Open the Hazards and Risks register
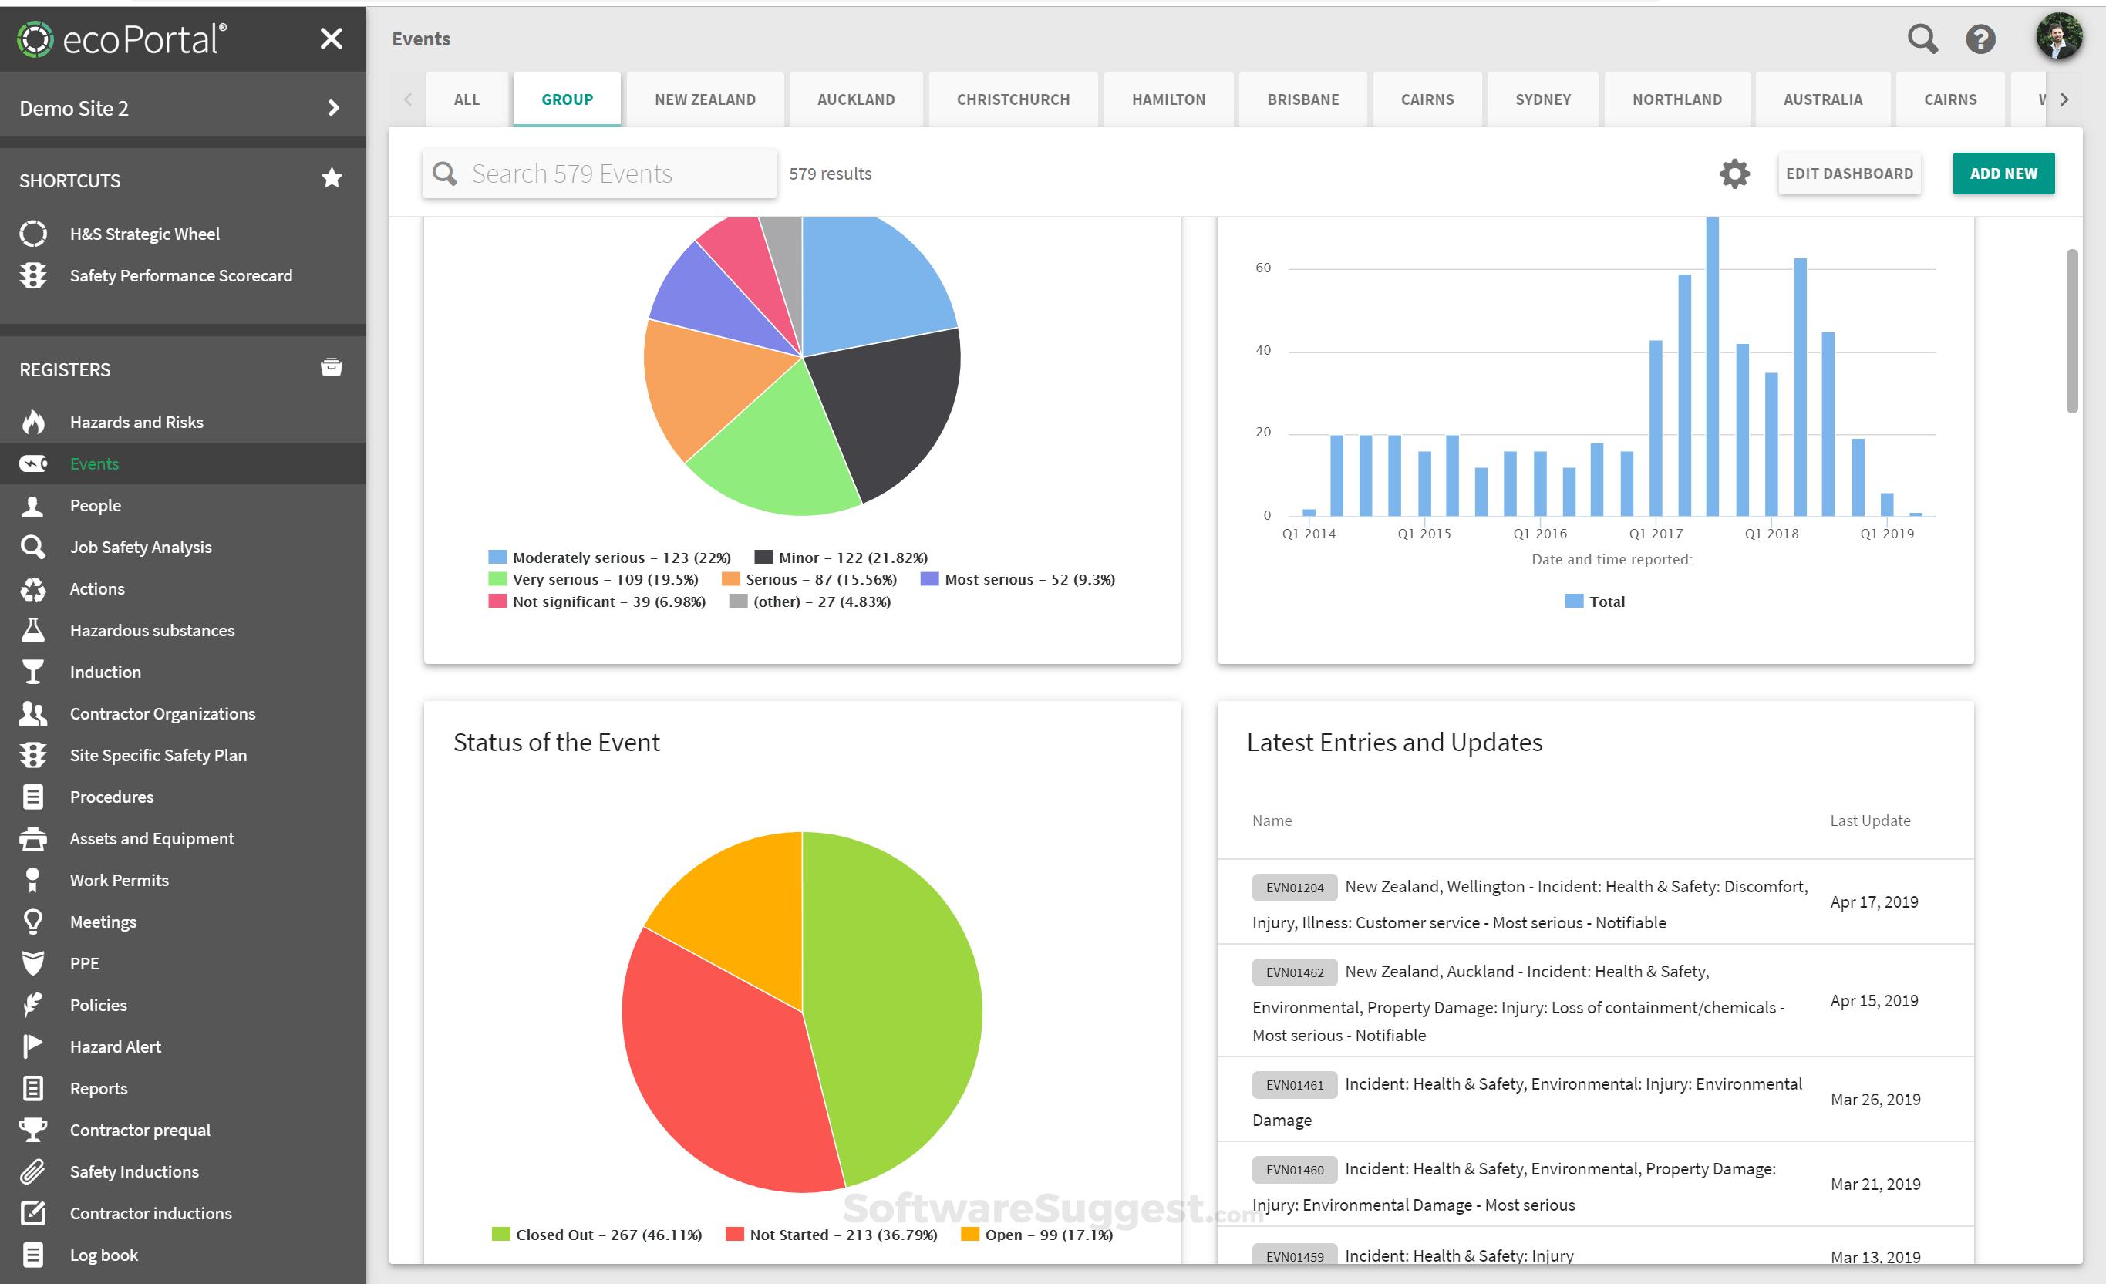 [136, 422]
